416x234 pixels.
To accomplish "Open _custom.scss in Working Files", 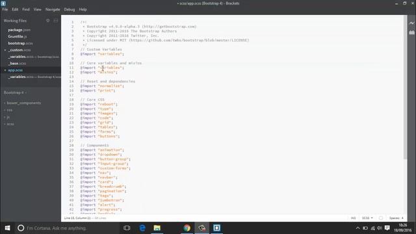I will point(19,50).
